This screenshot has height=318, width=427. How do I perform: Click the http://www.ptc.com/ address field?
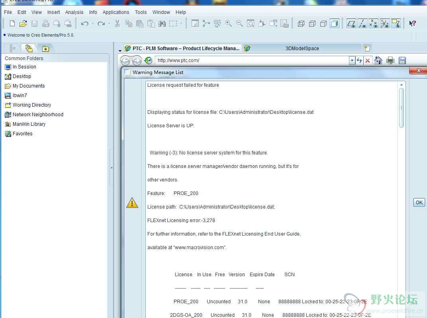coord(252,60)
